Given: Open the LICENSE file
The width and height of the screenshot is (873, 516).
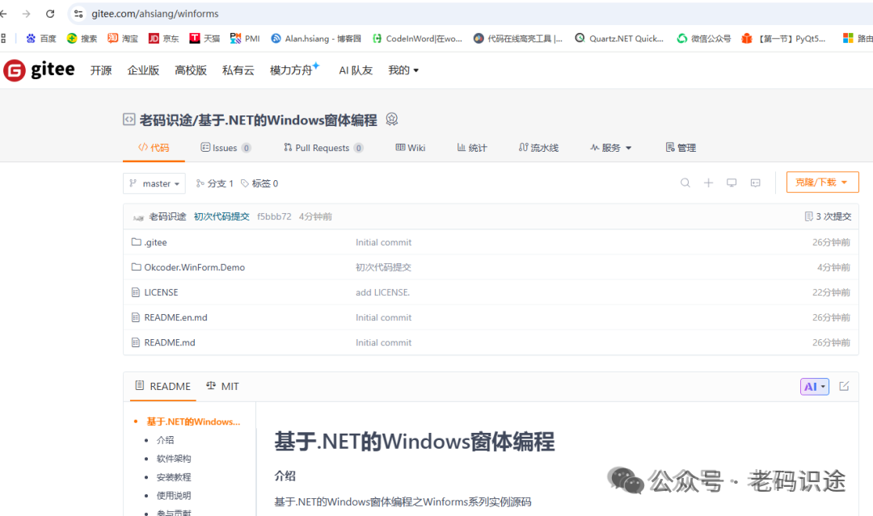Looking at the screenshot, I should [x=161, y=292].
